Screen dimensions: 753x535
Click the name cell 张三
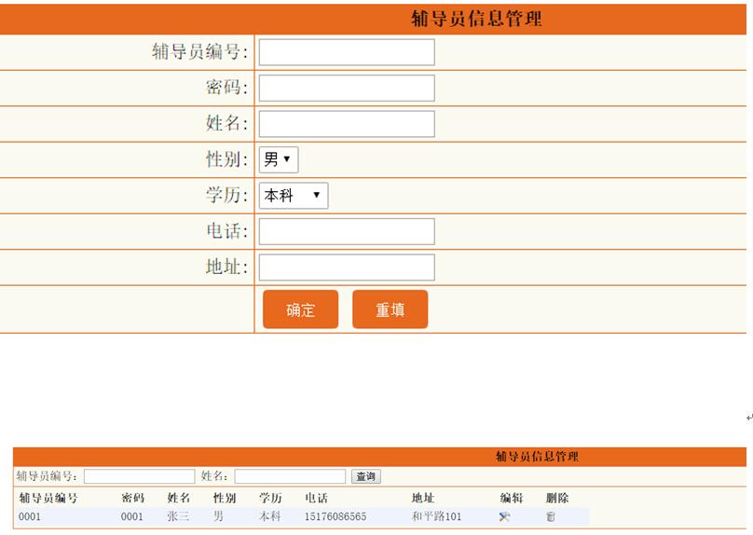pos(178,516)
